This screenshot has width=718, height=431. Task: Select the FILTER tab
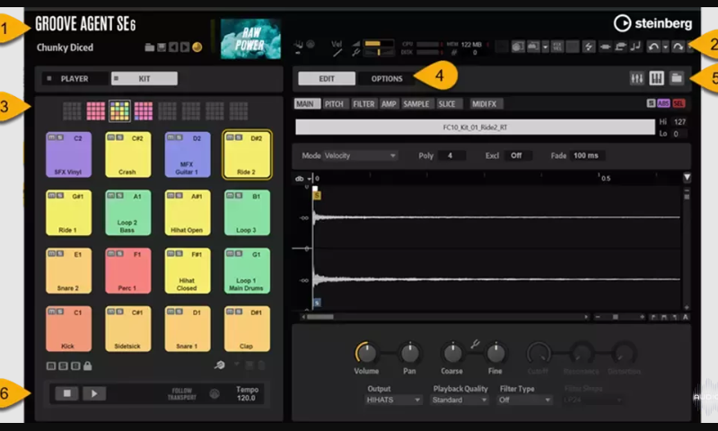[363, 104]
